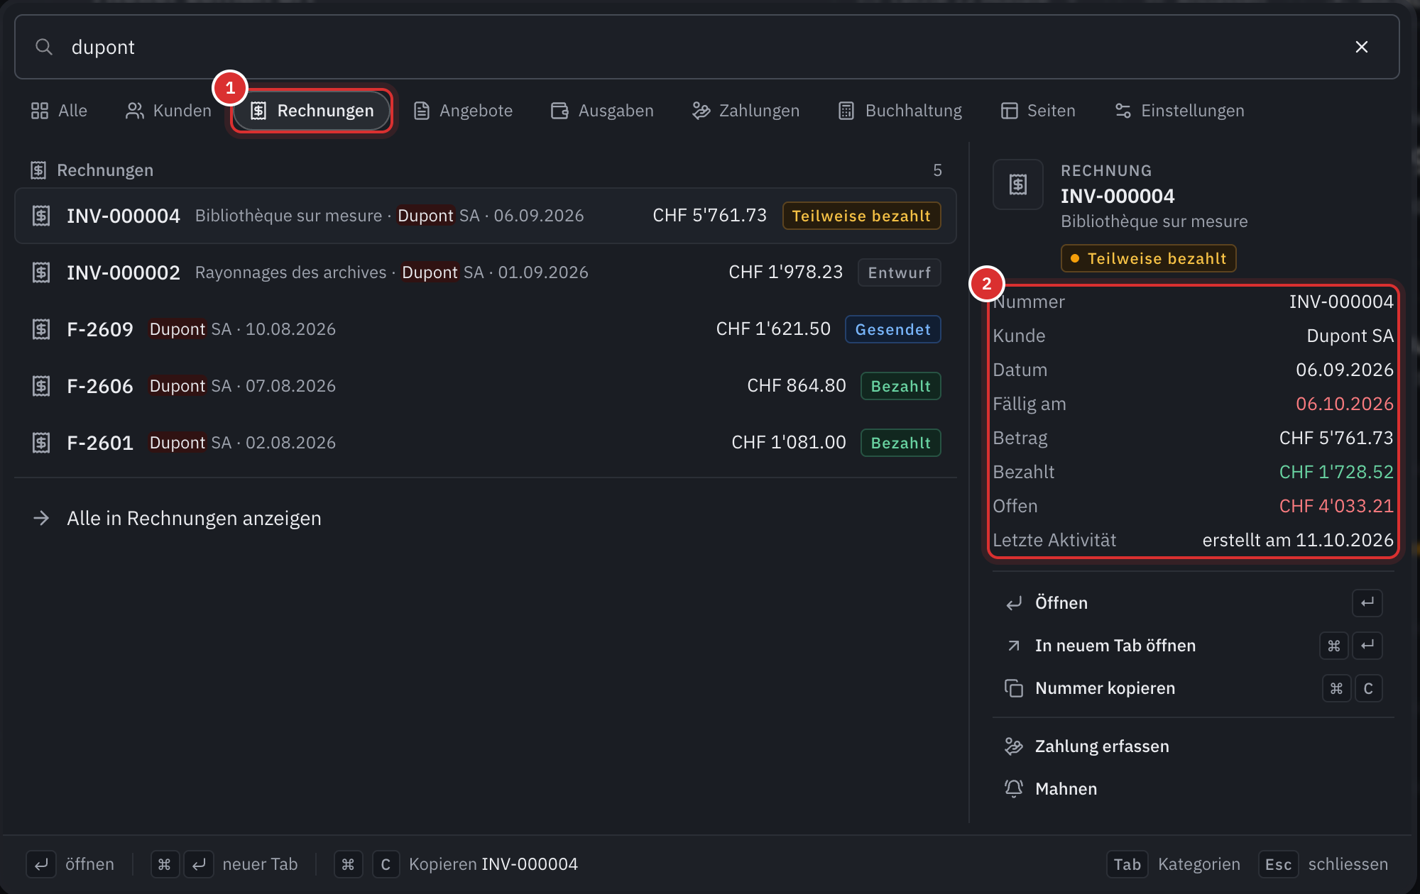Click the Offen amount CHF 4'033.21

pyautogui.click(x=1336, y=506)
